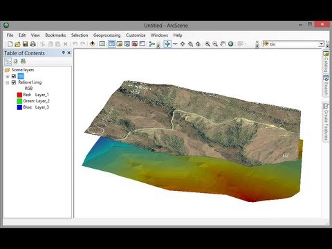Open the tin layer dropdown
Image resolution: width=332 pixels, height=249 pixels.
click(322, 44)
